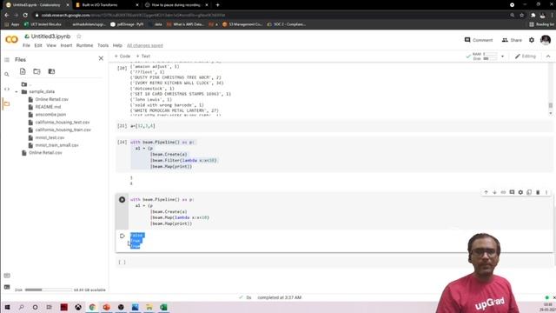Image resolution: width=556 pixels, height=313 pixels.
Task: Mirror active cell in a tab
Action: coord(529,192)
